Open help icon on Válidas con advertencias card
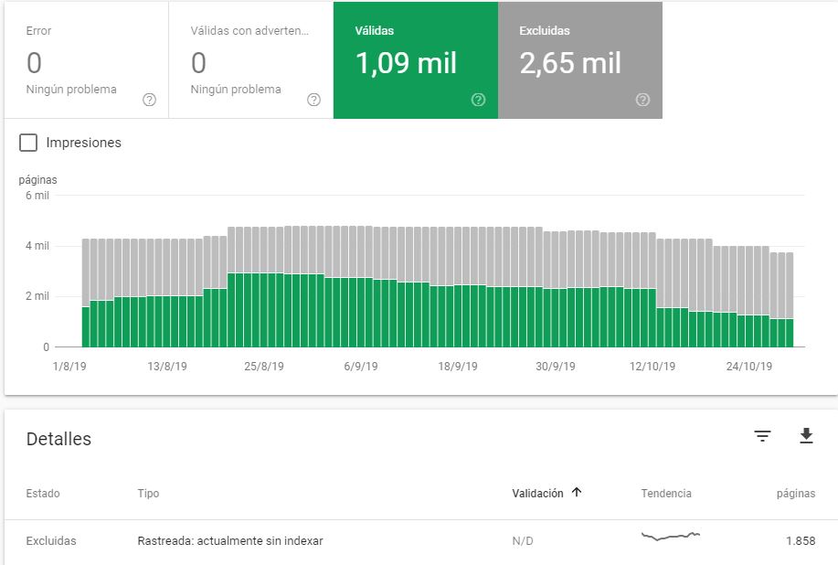 [313, 100]
